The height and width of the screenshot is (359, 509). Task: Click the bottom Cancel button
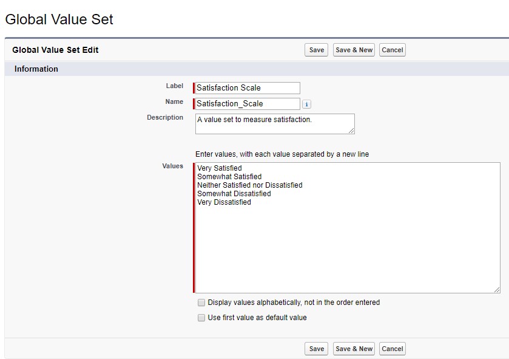(392, 349)
